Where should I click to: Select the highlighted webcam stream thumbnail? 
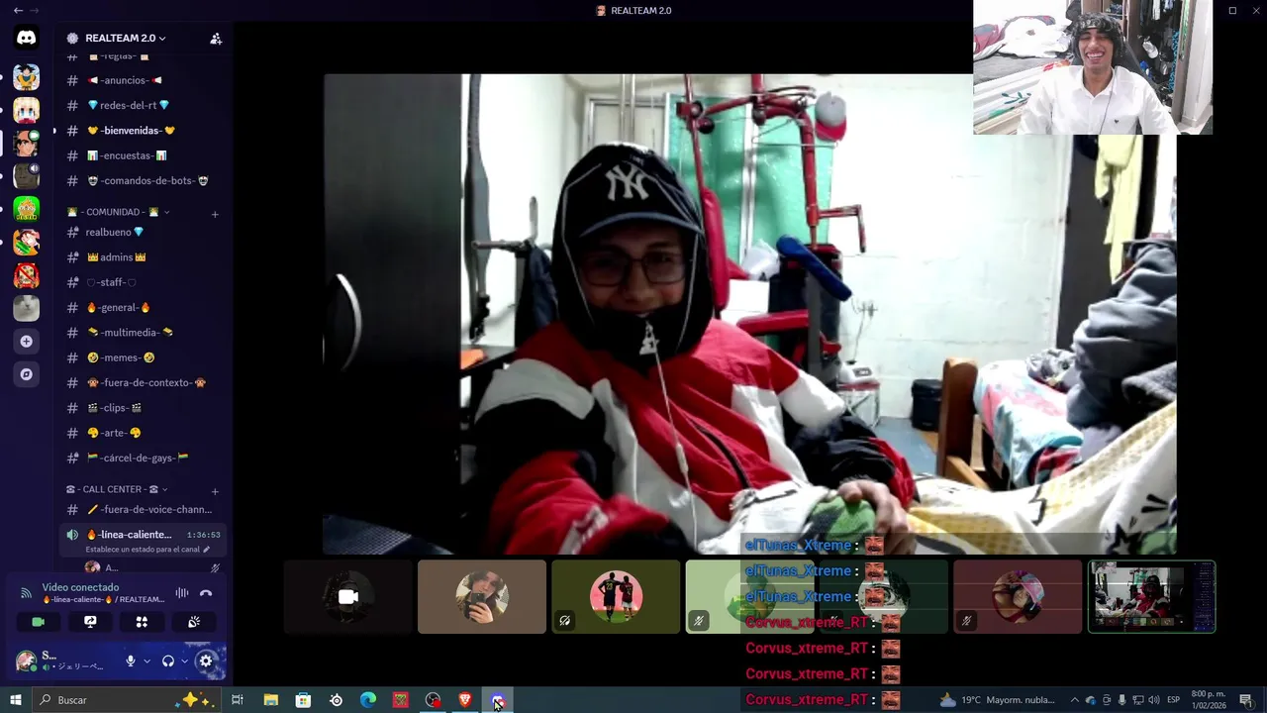coord(1152,597)
